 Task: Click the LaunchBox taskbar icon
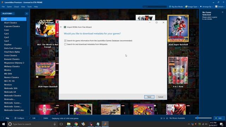(105, 124)
